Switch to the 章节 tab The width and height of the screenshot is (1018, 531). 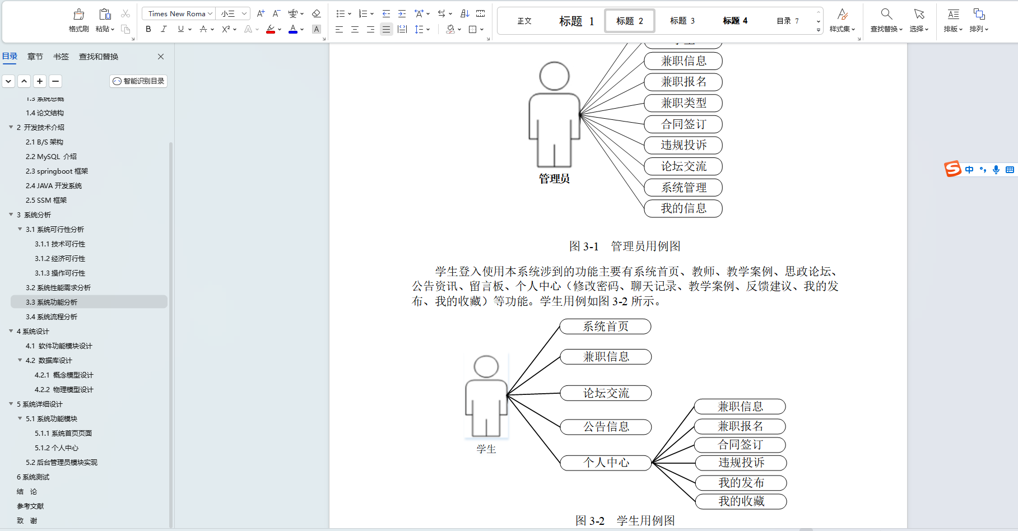coord(35,57)
